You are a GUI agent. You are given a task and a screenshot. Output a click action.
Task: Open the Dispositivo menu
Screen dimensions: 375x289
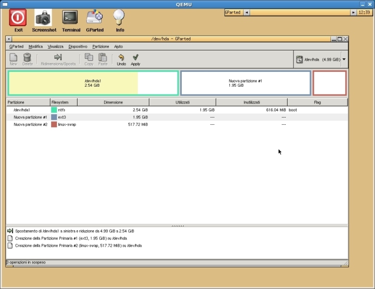(78, 46)
